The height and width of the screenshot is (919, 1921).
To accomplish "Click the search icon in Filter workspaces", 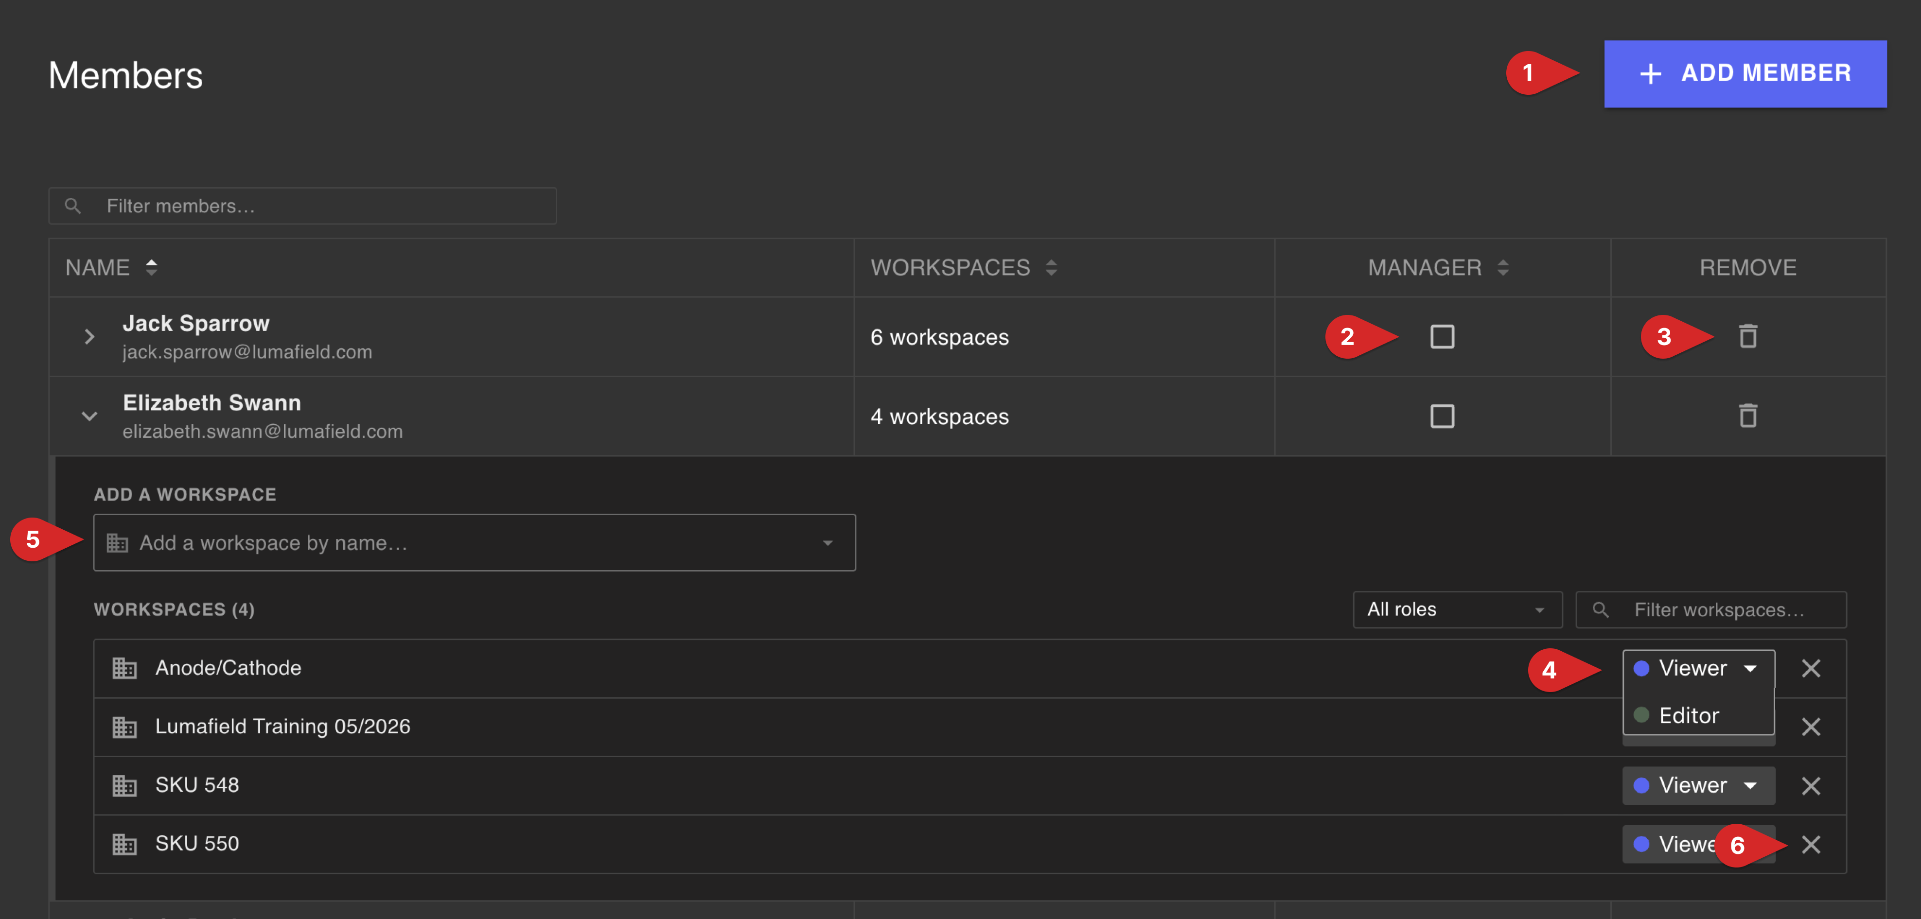I will [1600, 610].
